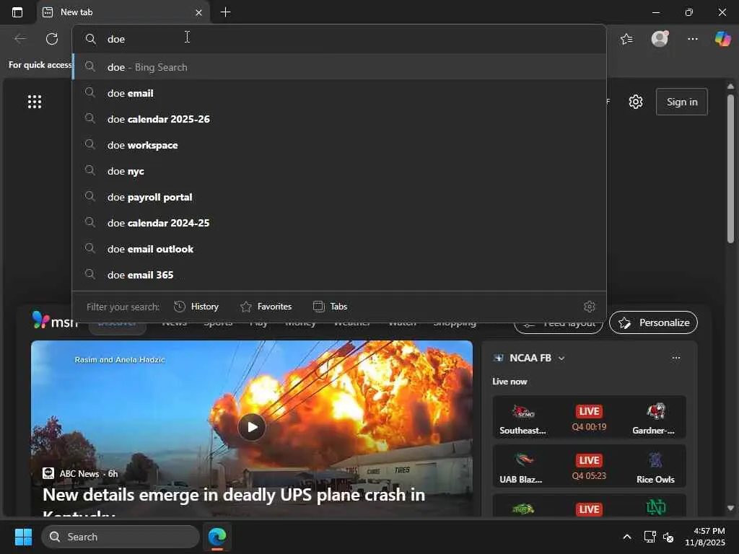Open UAB Blazers vs Rice Owls game
This screenshot has width=739, height=554.
pyautogui.click(x=589, y=467)
